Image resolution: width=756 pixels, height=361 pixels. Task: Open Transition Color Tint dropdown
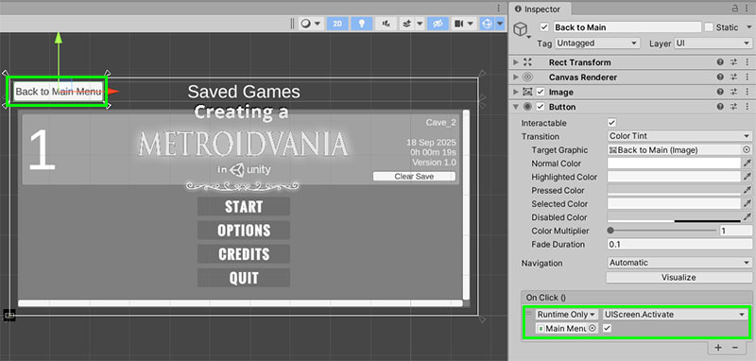(x=679, y=136)
